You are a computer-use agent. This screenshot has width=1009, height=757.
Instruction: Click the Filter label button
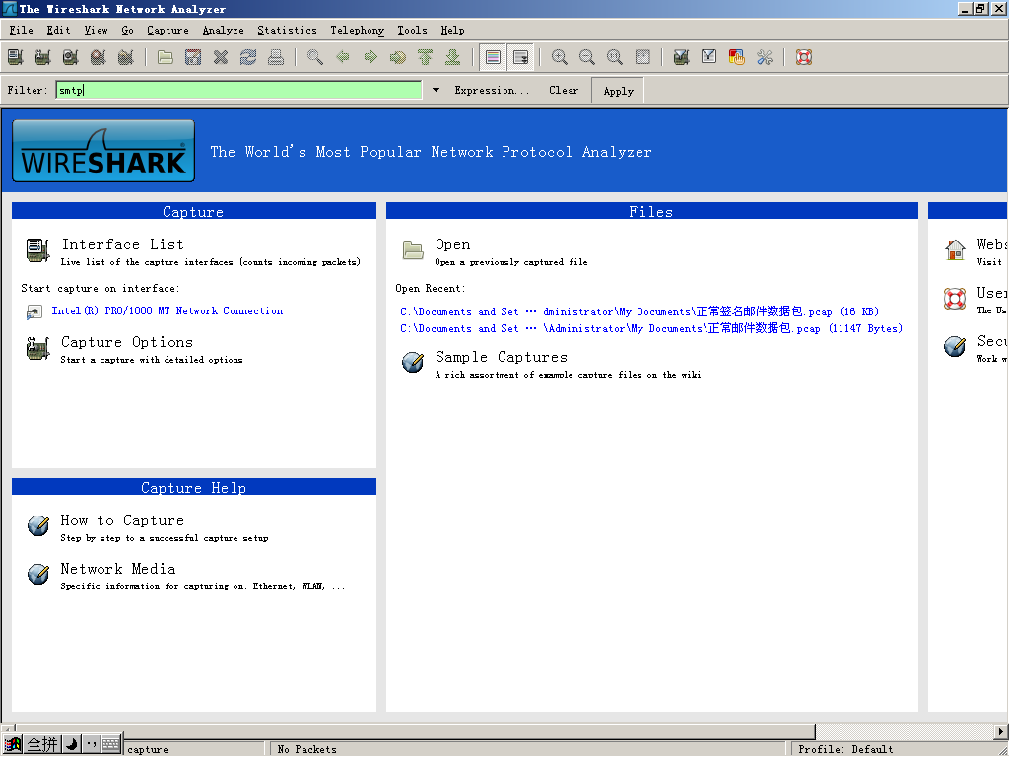(28, 90)
